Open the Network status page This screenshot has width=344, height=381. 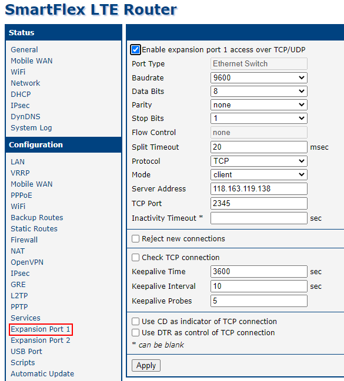coord(25,83)
